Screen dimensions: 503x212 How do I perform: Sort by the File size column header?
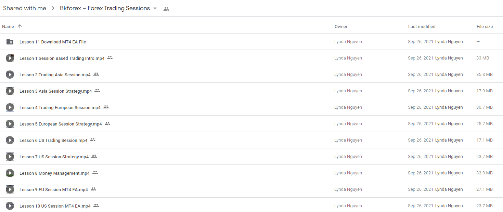[485, 26]
